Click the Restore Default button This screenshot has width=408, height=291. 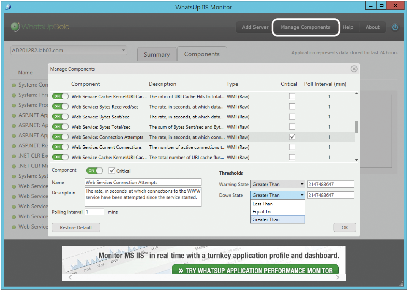pyautogui.click(x=76, y=228)
